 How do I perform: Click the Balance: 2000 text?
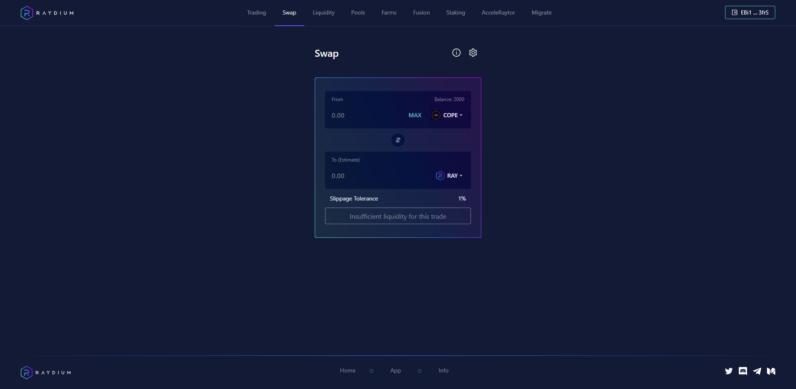[x=449, y=99]
